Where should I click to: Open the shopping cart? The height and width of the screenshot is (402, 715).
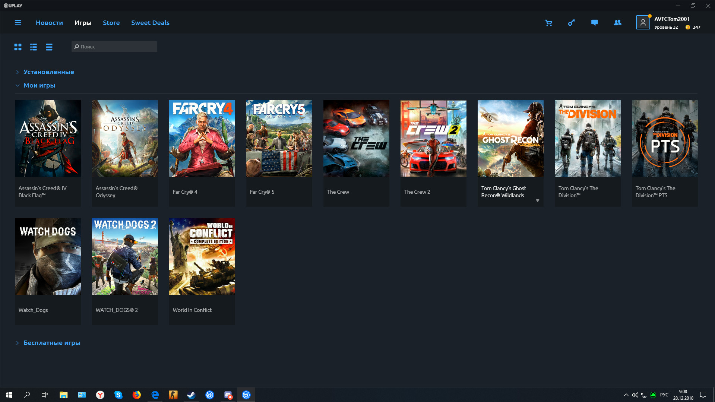[x=548, y=23]
